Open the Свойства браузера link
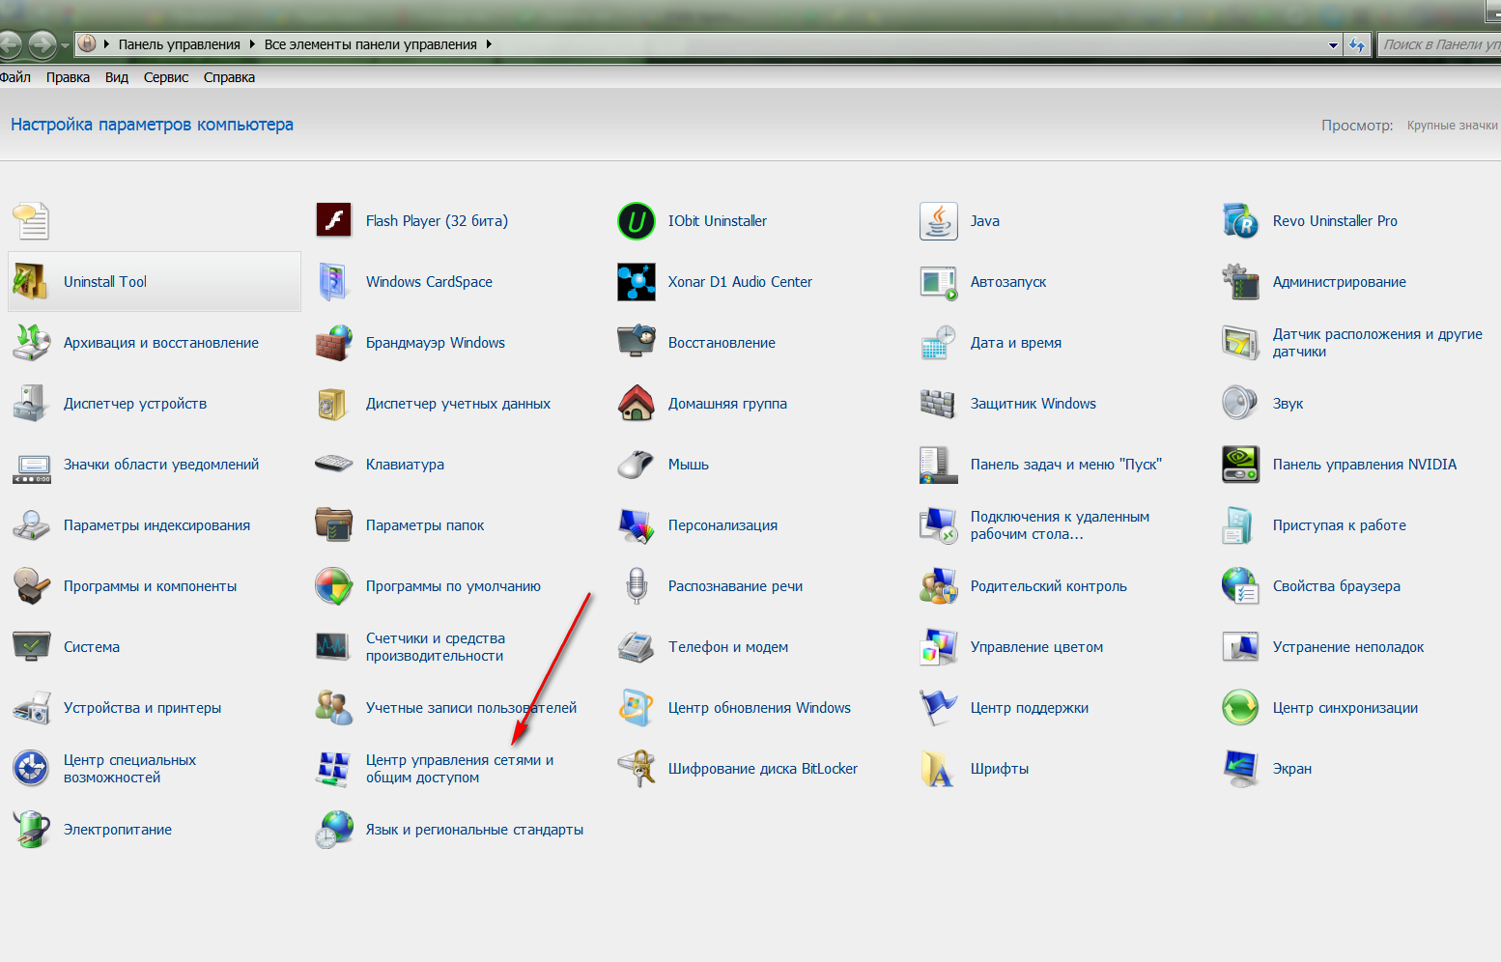Image resolution: width=1501 pixels, height=962 pixels. click(x=1337, y=586)
